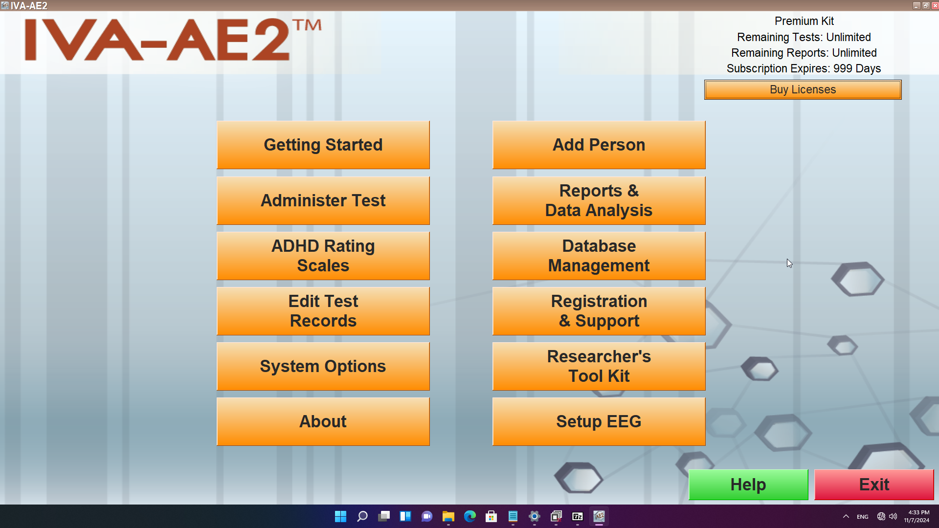Screen dimensions: 939x528
Task: Click the volume speaker tray icon
Action: pos(893,516)
